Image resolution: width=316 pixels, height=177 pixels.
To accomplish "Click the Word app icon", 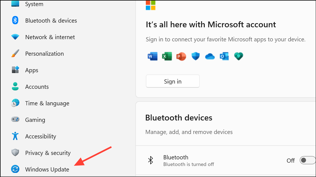I will (152, 56).
